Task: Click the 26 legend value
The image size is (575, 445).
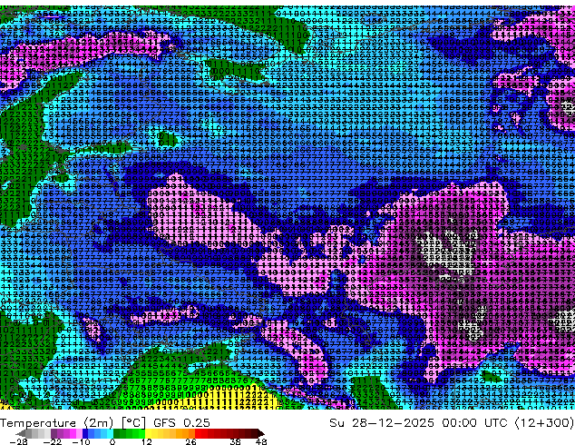Action: coord(190,441)
